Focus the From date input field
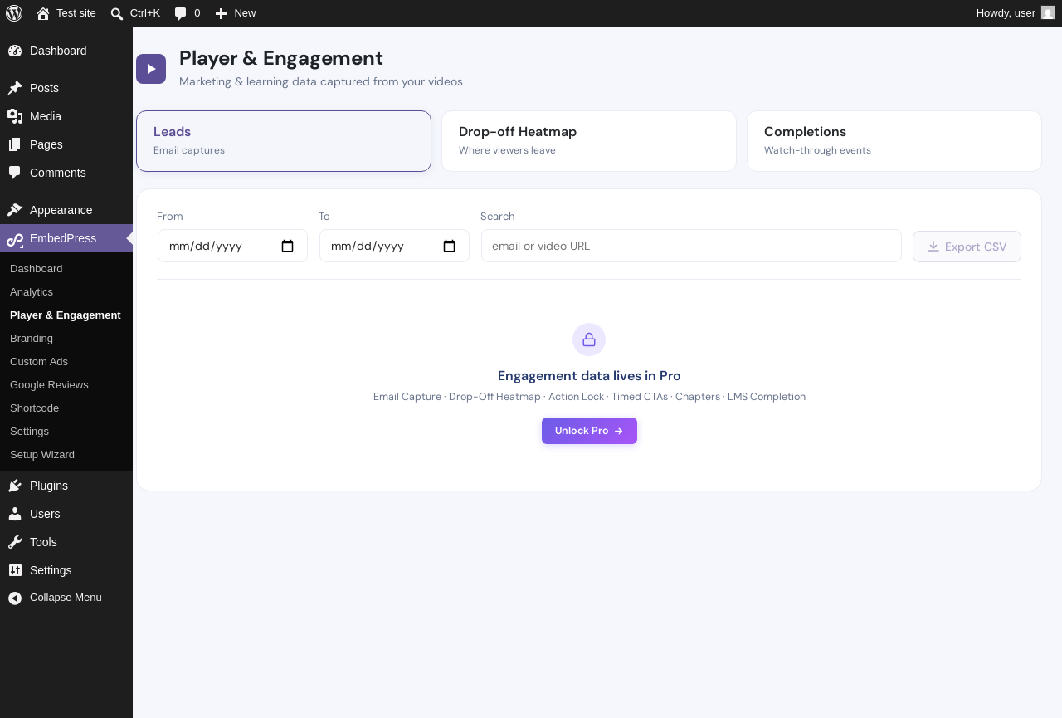This screenshot has width=1062, height=718. click(x=232, y=246)
